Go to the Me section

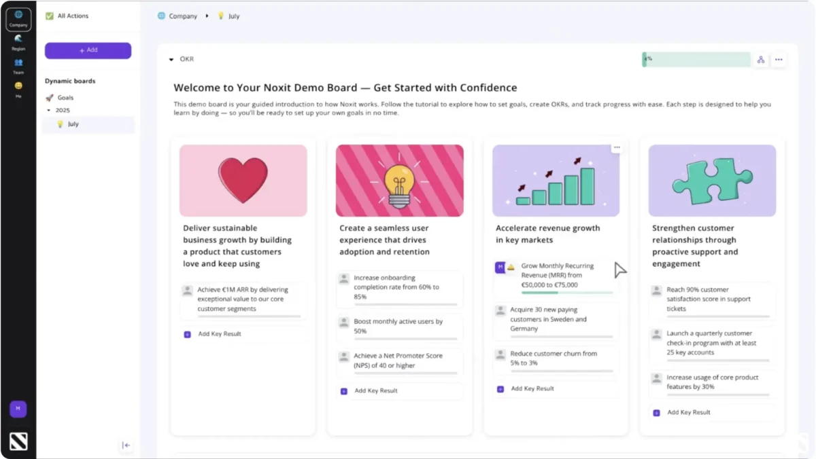click(x=18, y=90)
